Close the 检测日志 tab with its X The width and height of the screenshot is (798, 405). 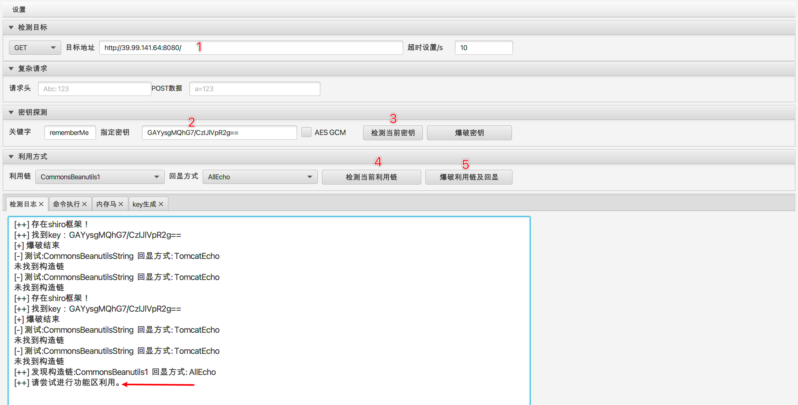[x=41, y=204]
